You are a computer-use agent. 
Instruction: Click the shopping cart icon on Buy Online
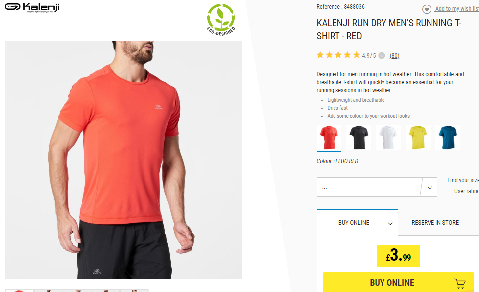[460, 283]
